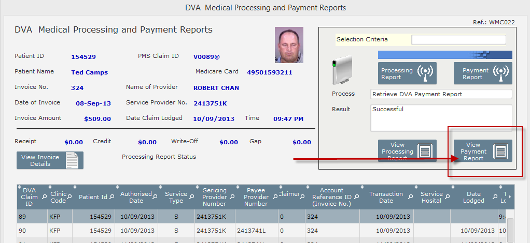The height and width of the screenshot is (243, 530).
Task: Click search icon in Transaction Date column
Action: pyautogui.click(x=410, y=196)
